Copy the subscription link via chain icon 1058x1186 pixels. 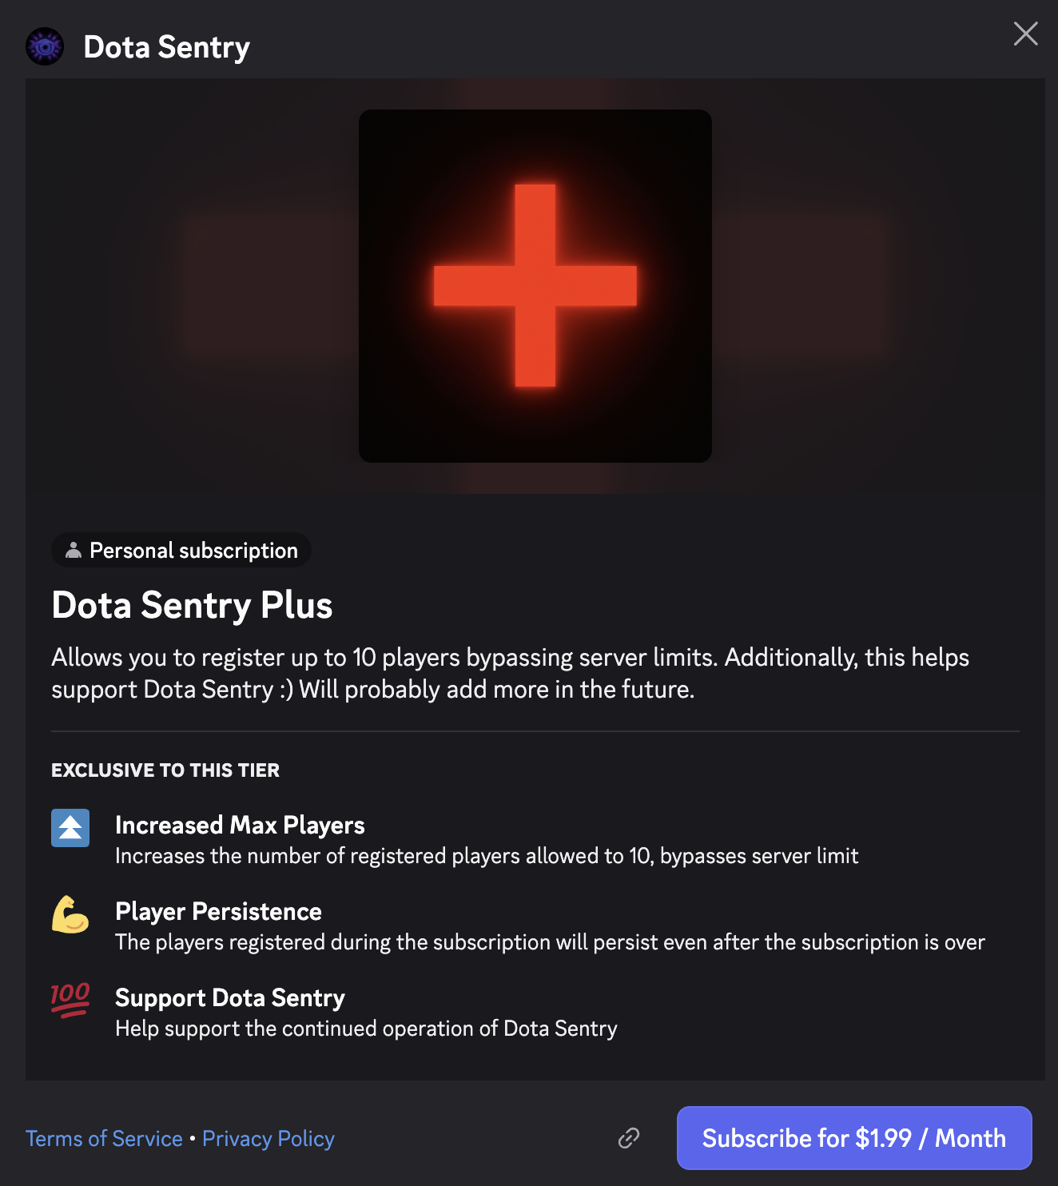point(629,1138)
